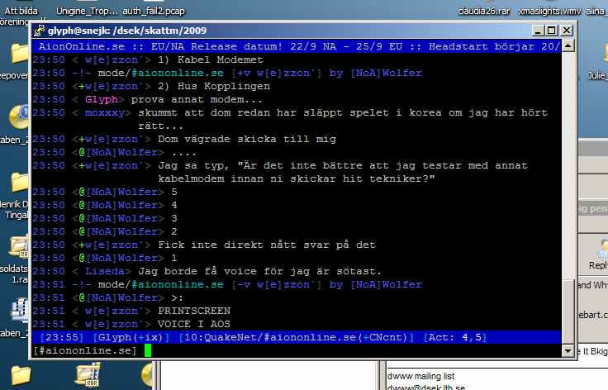Select the xmaslights.wmv desktop file
The width and height of the screenshot is (608, 390).
[550, 11]
